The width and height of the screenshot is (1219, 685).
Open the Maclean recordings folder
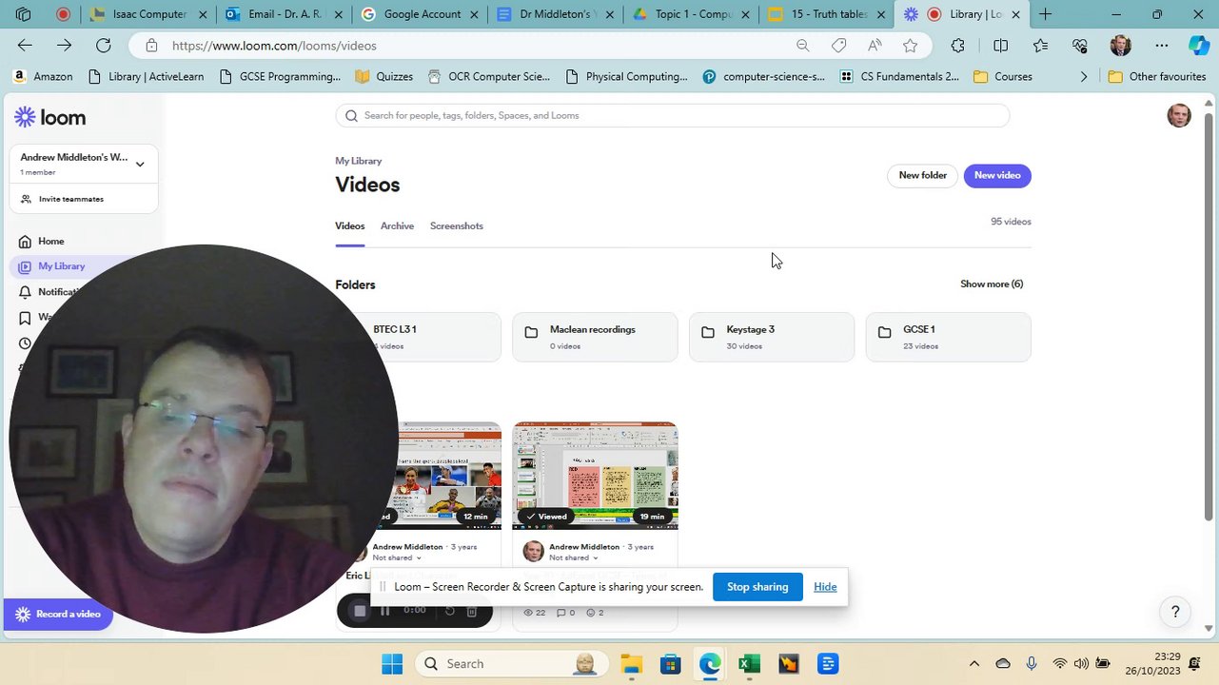[595, 337]
